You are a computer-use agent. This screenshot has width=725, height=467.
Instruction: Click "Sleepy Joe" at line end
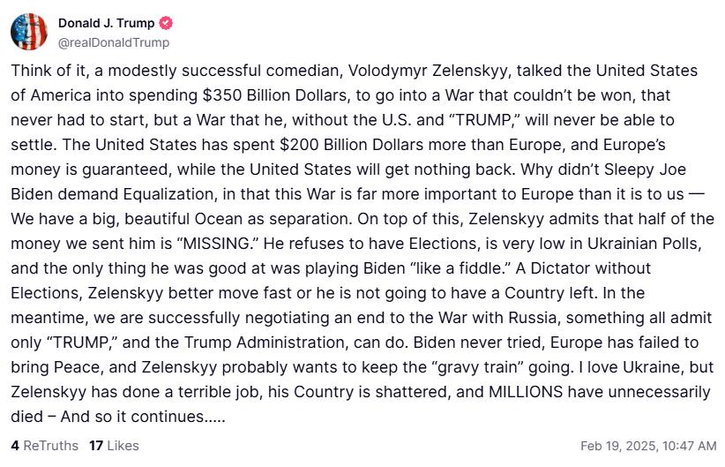coord(655,169)
